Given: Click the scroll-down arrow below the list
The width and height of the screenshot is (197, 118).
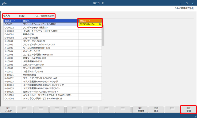Looking at the screenshot, I should [x=103, y=99].
